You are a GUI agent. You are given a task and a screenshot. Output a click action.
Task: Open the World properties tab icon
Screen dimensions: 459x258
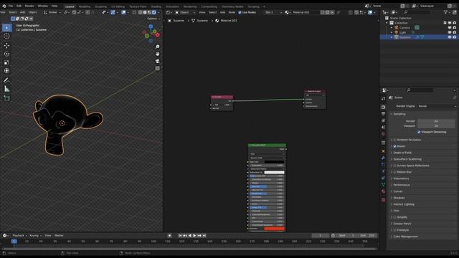click(x=383, y=134)
